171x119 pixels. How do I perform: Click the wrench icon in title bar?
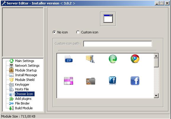click(4, 3)
